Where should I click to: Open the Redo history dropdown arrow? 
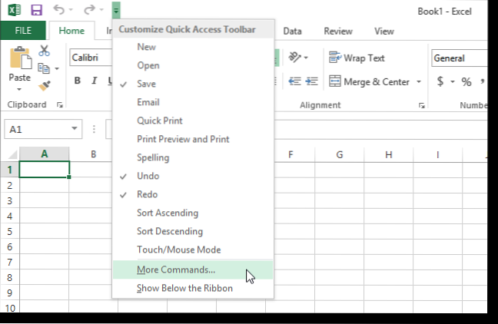coord(101,10)
